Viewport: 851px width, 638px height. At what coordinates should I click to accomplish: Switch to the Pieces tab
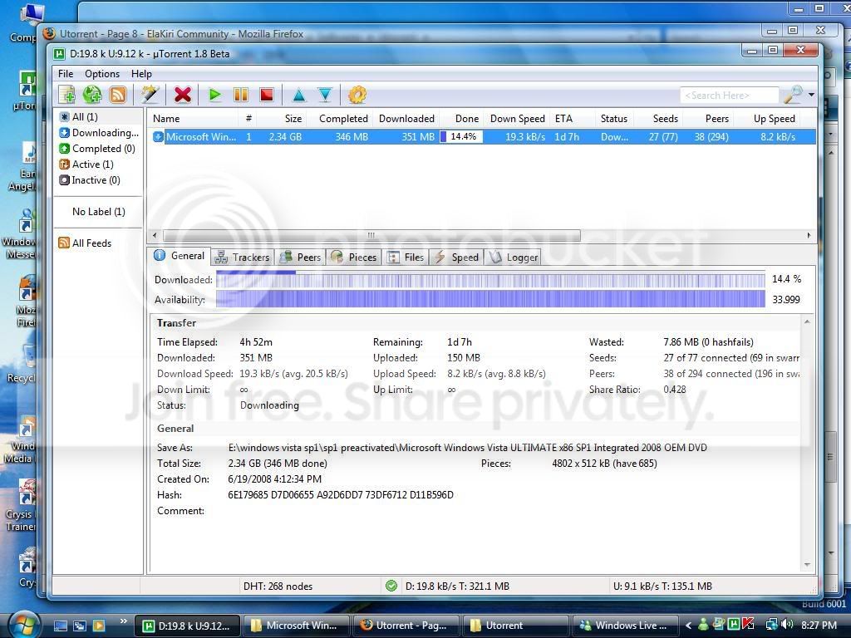pyautogui.click(x=354, y=258)
